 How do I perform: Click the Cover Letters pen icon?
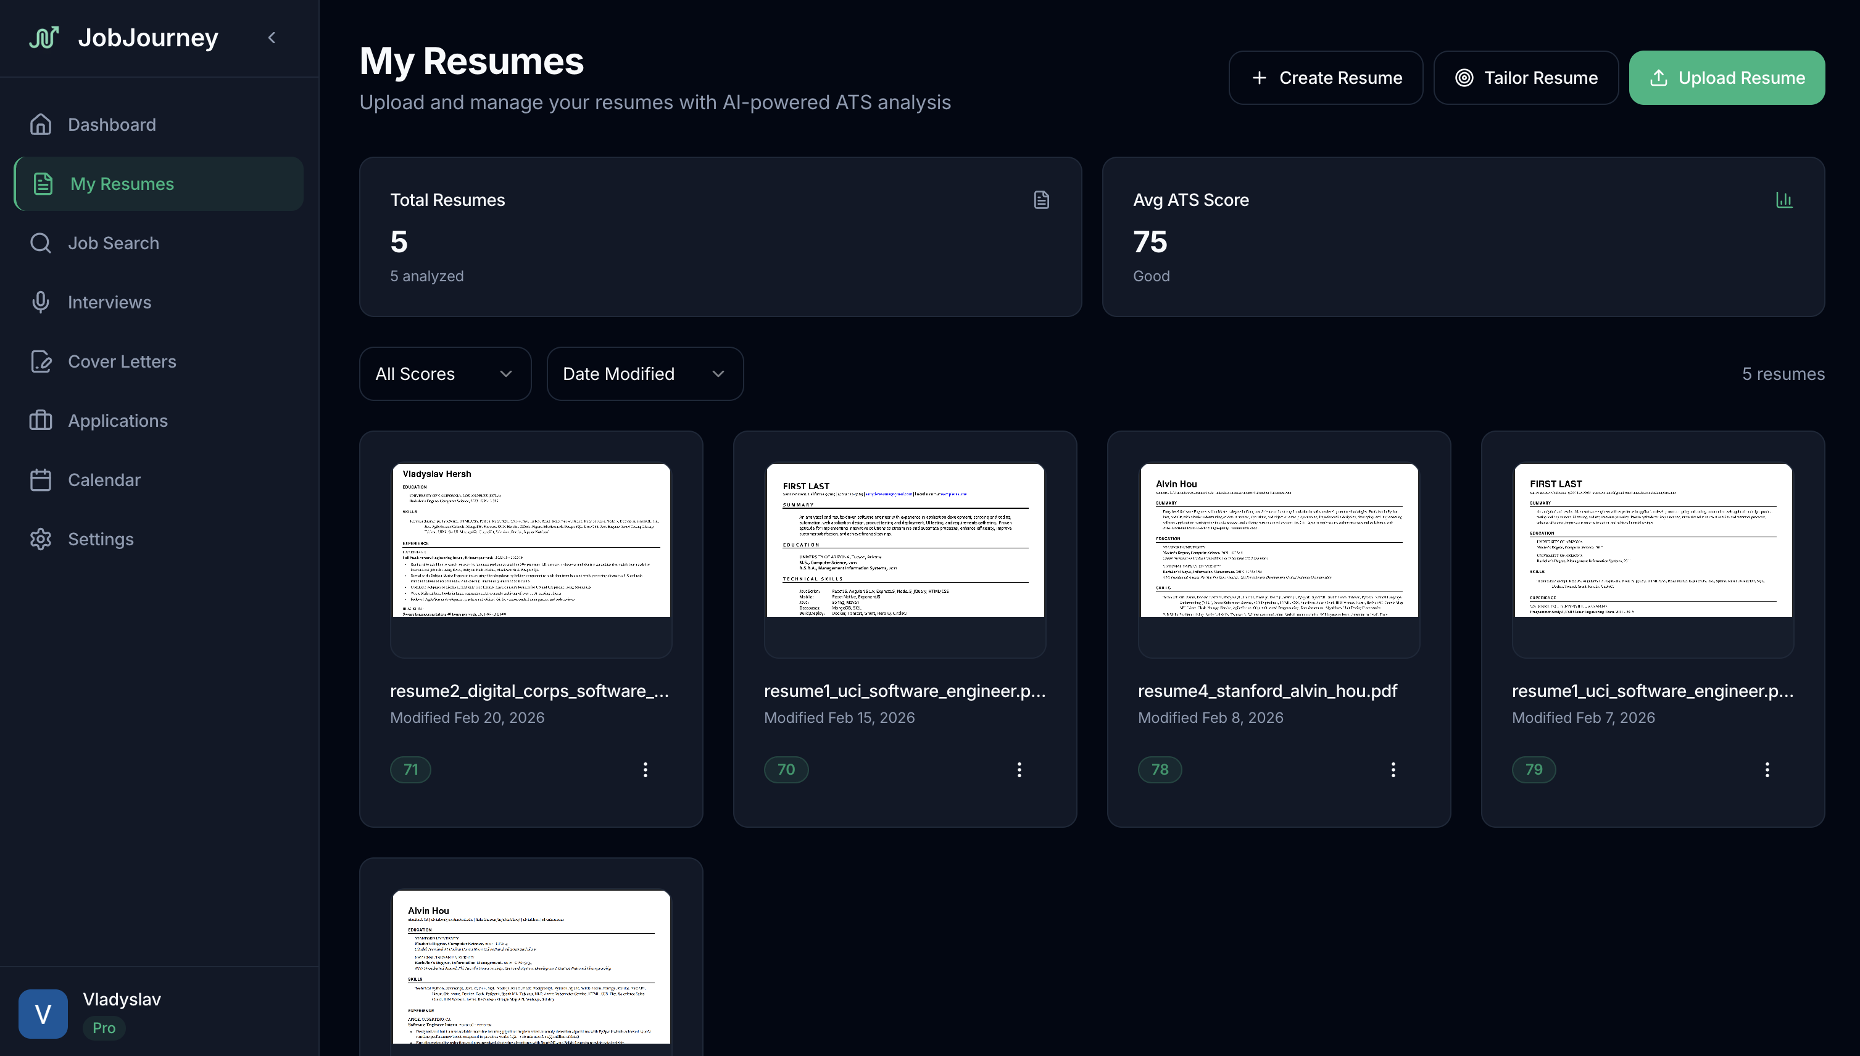tap(41, 361)
